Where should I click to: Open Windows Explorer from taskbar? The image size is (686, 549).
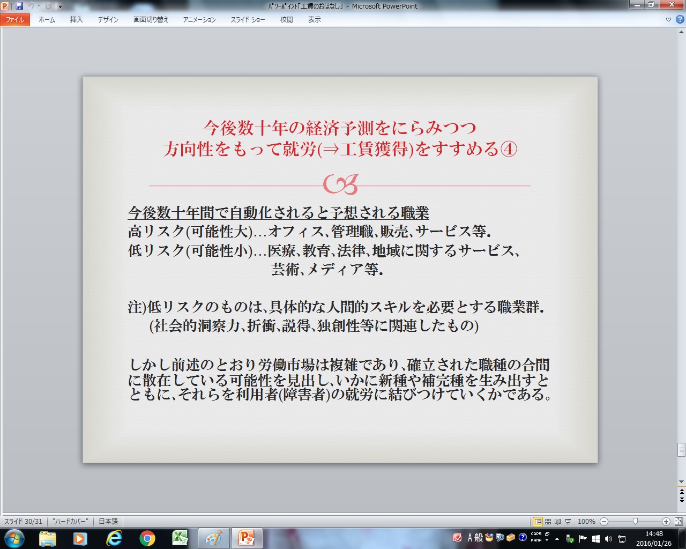click(x=48, y=538)
